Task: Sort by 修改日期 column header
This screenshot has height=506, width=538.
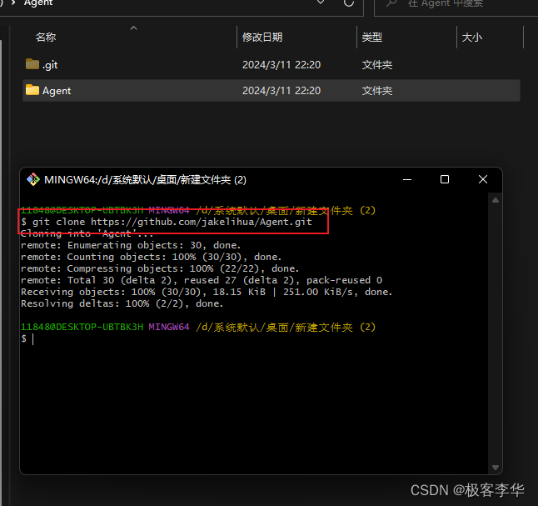Action: (x=262, y=38)
